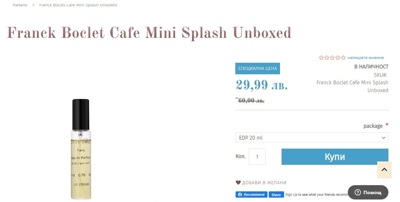Click the heart wishlist icon

(238, 183)
